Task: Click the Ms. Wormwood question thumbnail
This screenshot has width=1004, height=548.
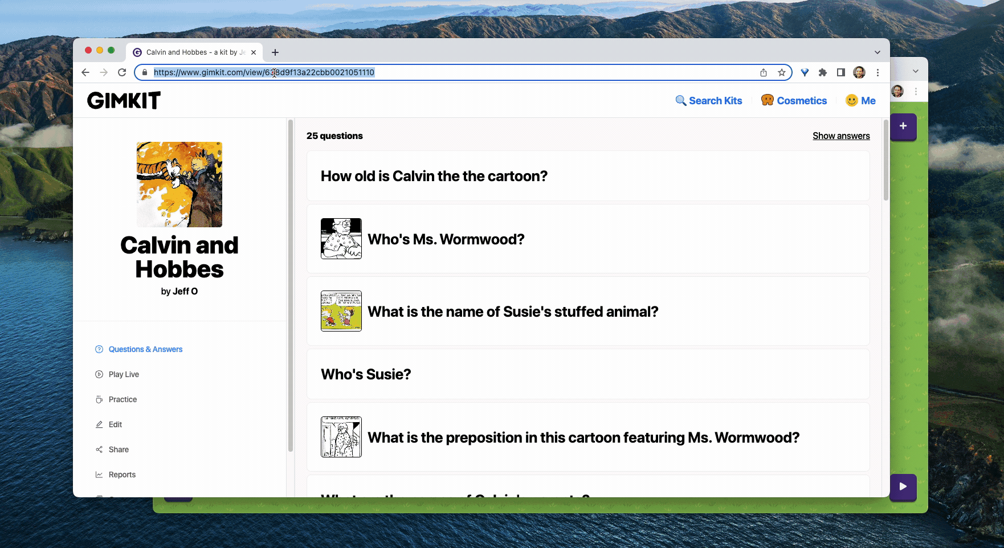Action: click(x=341, y=239)
